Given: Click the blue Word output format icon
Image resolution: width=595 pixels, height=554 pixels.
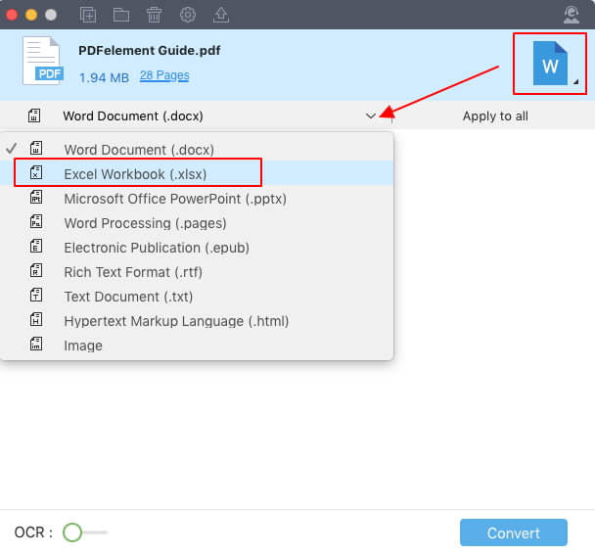Looking at the screenshot, I should tap(550, 64).
